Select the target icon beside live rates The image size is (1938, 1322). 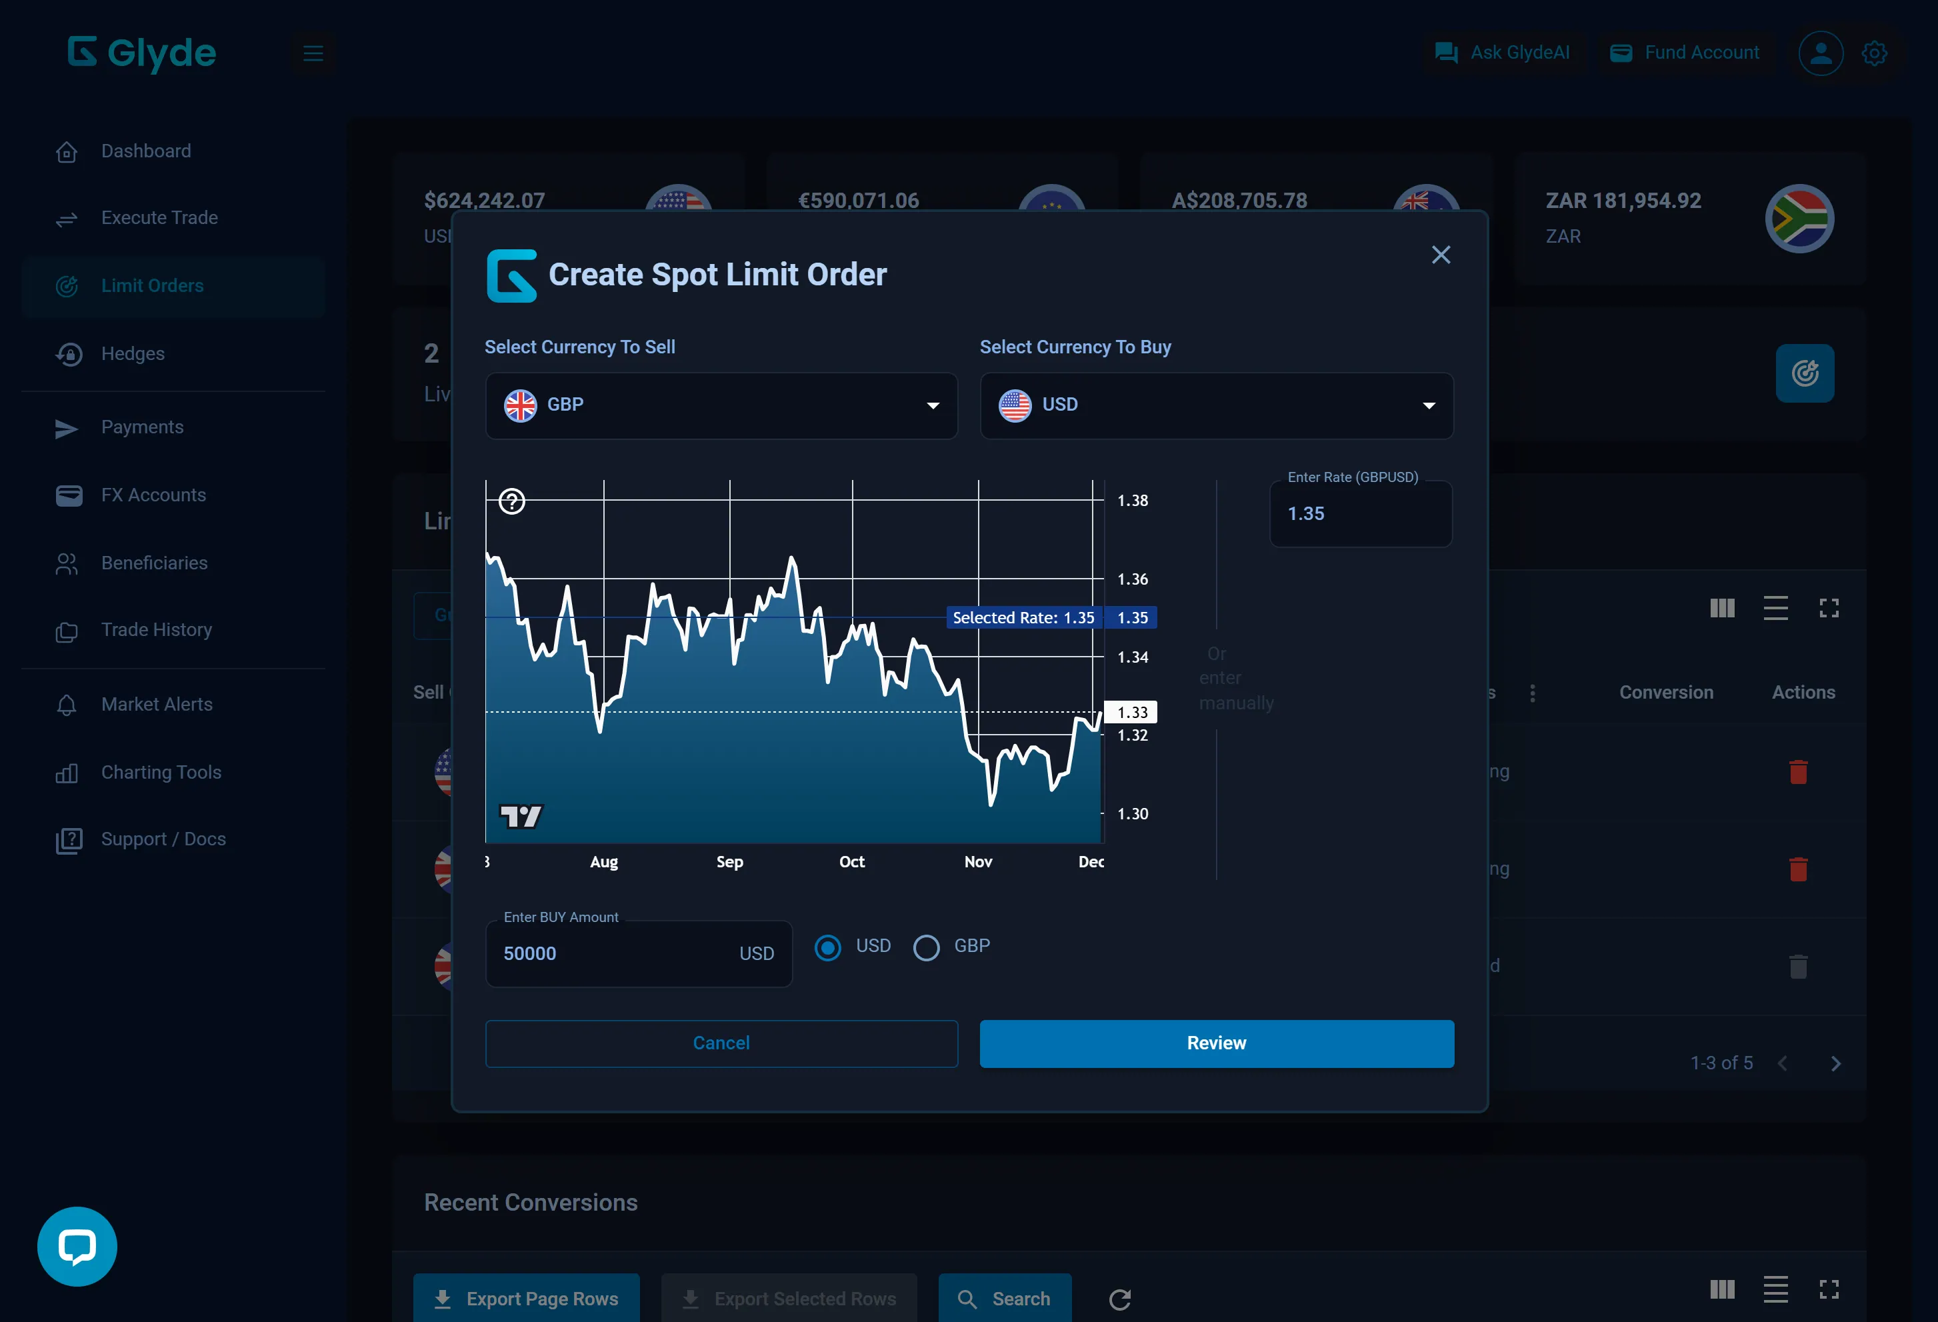tap(1805, 373)
